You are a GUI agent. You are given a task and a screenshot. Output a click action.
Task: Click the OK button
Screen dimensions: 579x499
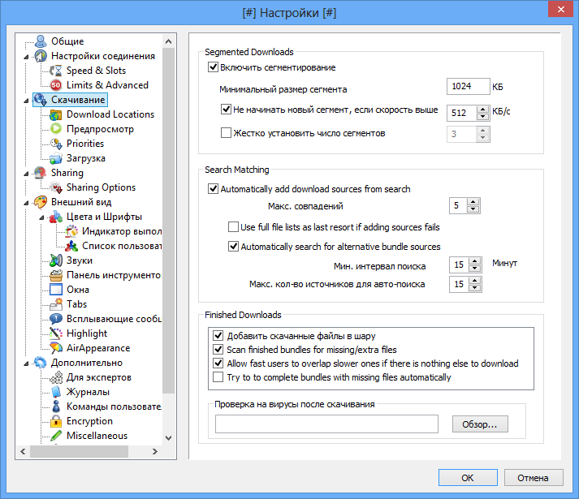[x=468, y=478]
